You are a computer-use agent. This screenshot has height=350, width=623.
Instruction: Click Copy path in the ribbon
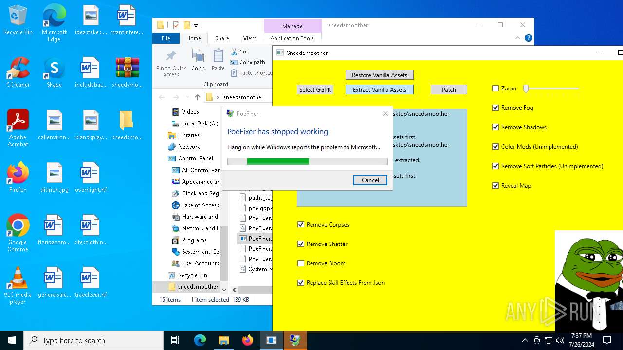[x=248, y=62]
